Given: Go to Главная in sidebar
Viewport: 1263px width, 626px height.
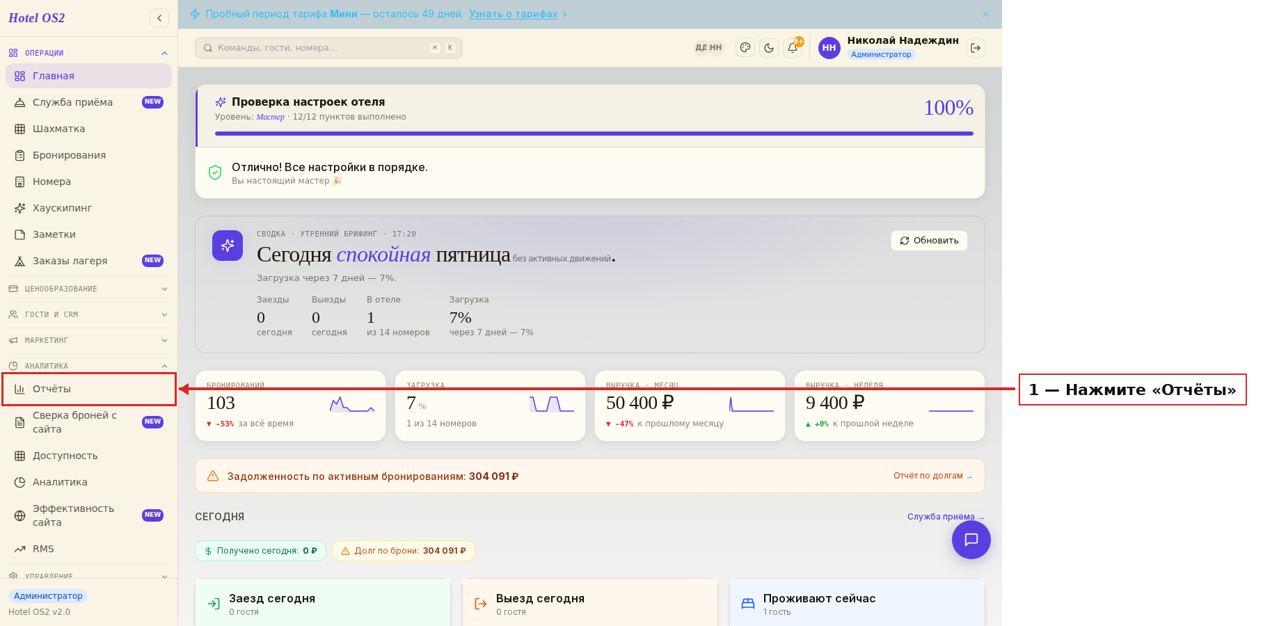Looking at the screenshot, I should pos(88,76).
